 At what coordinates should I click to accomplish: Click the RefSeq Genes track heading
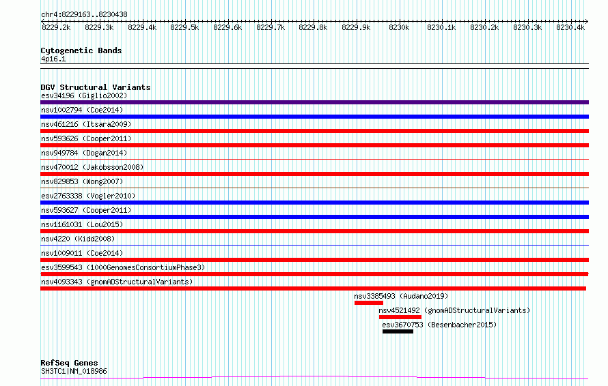(69, 363)
